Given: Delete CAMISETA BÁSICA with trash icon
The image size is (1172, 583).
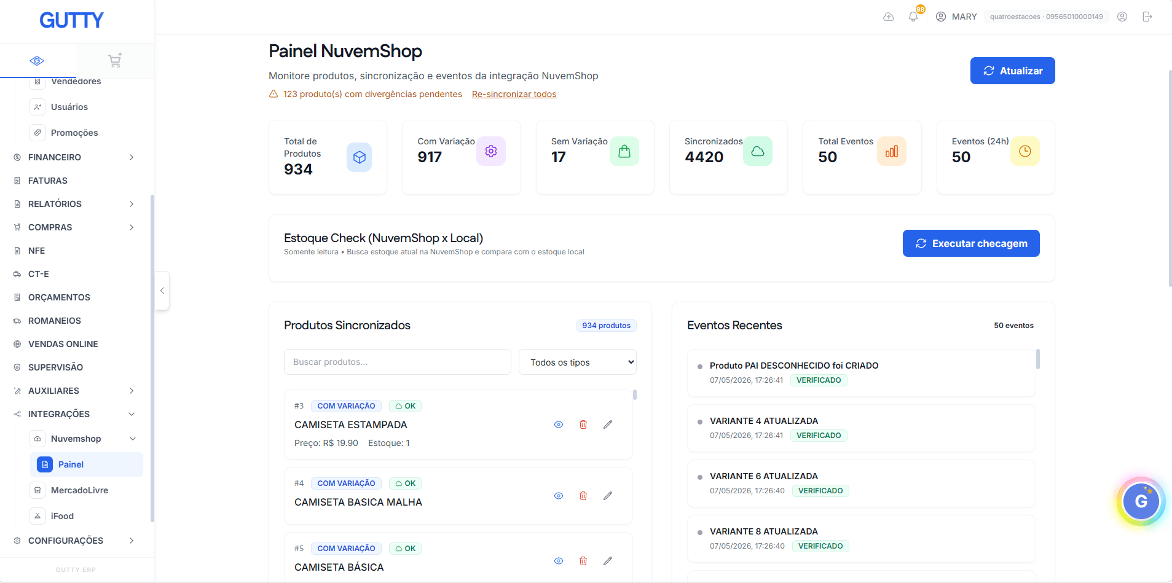Looking at the screenshot, I should [583, 561].
